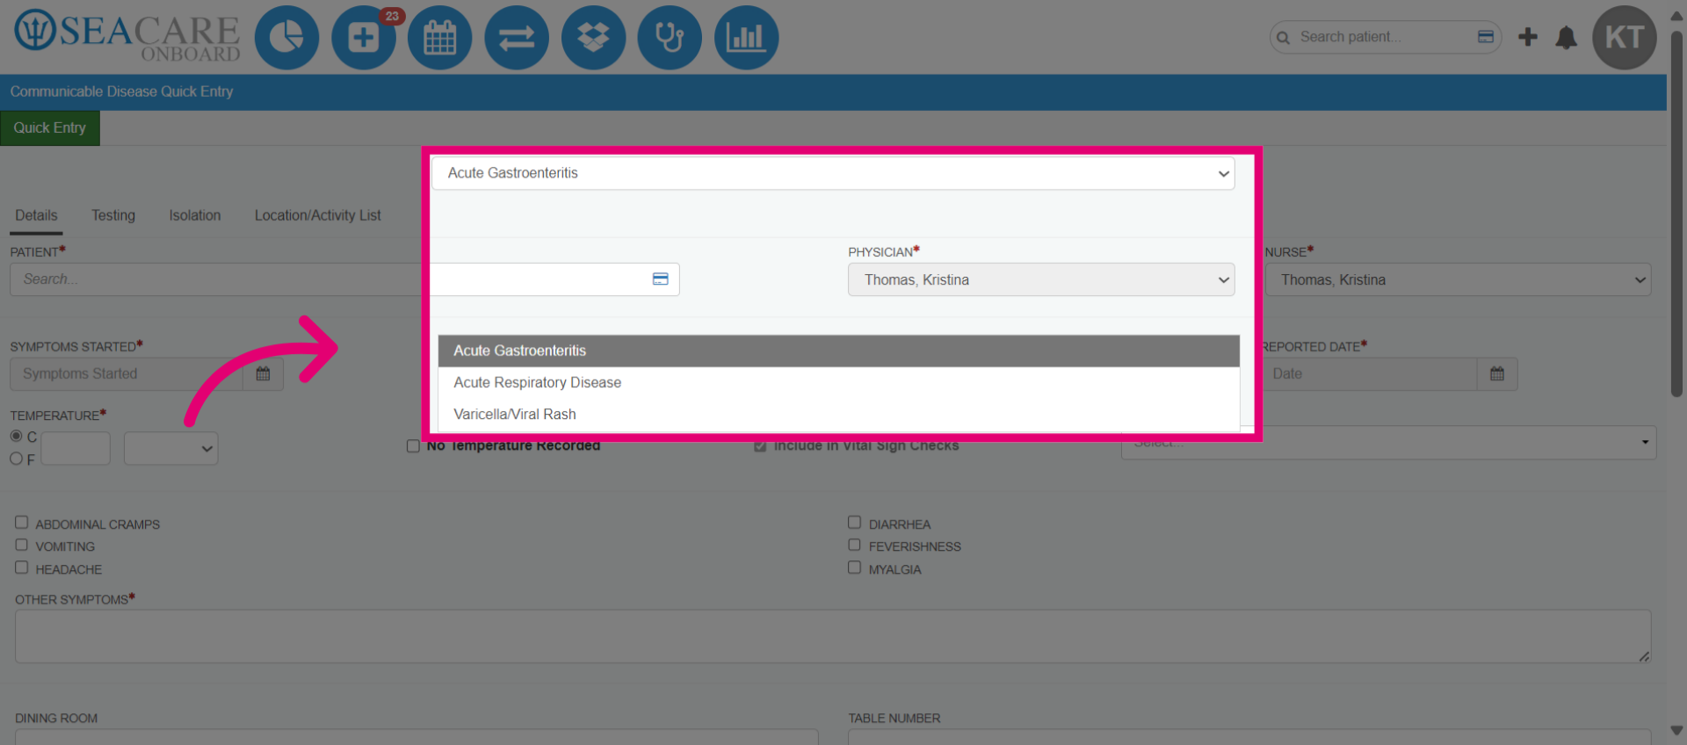Click the Reported Date field
1687x745 pixels.
[x=1371, y=374]
